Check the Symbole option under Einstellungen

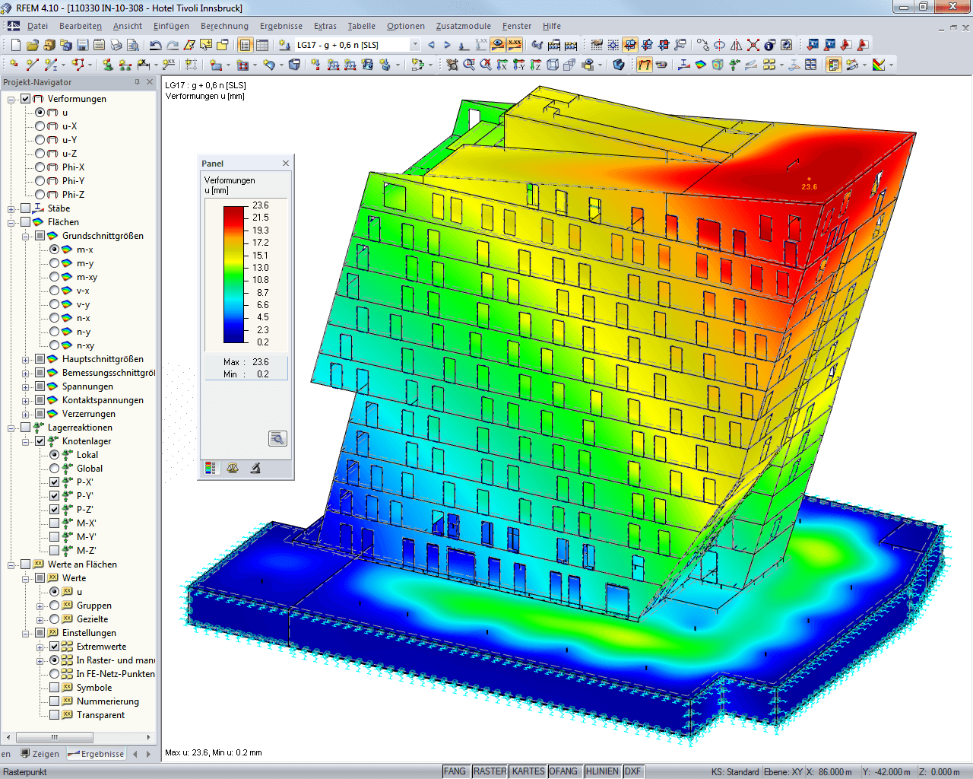(x=54, y=687)
